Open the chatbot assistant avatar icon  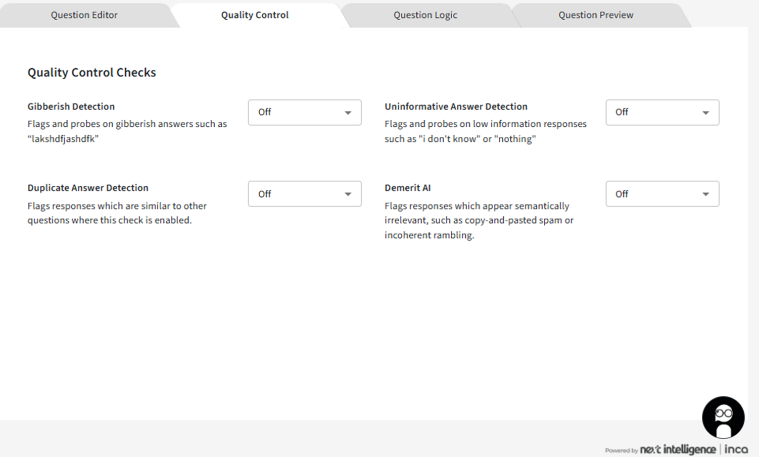pos(723,417)
